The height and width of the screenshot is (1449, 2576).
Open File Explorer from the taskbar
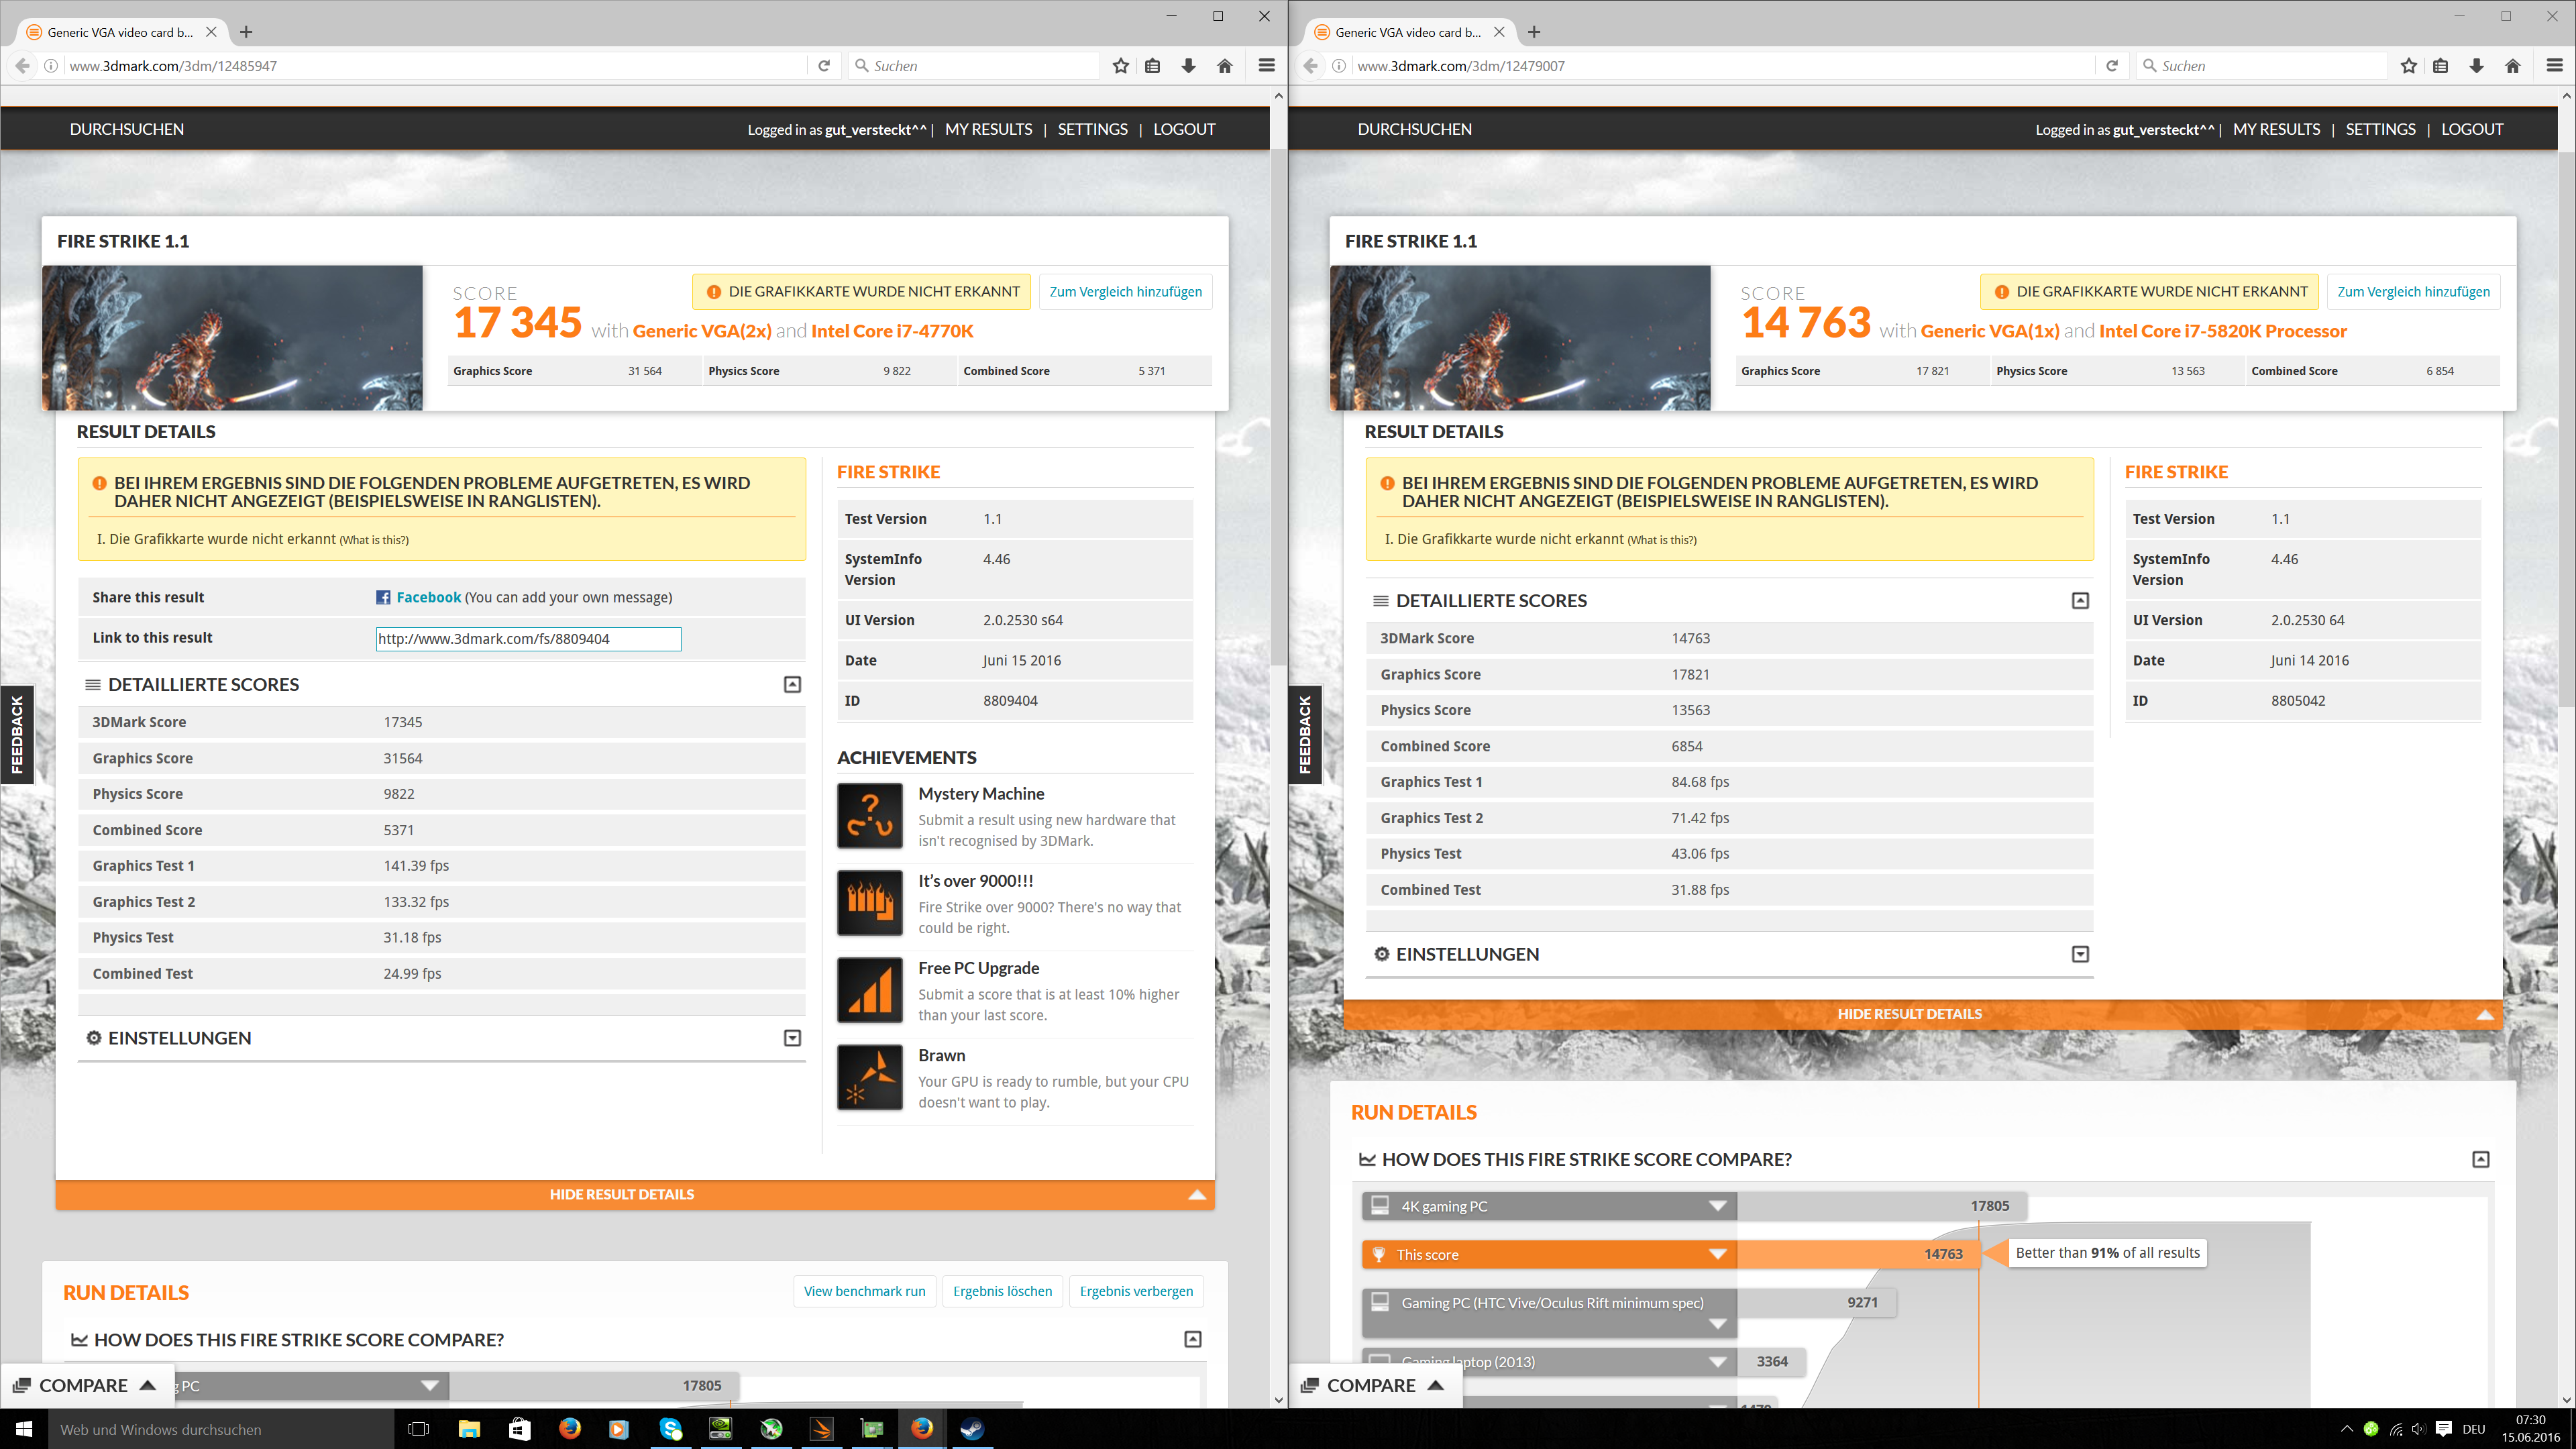[x=469, y=1429]
